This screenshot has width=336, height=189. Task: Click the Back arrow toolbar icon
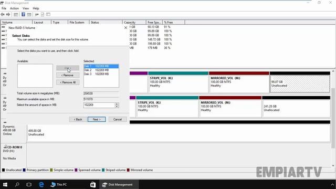pyautogui.click(x=3, y=14)
